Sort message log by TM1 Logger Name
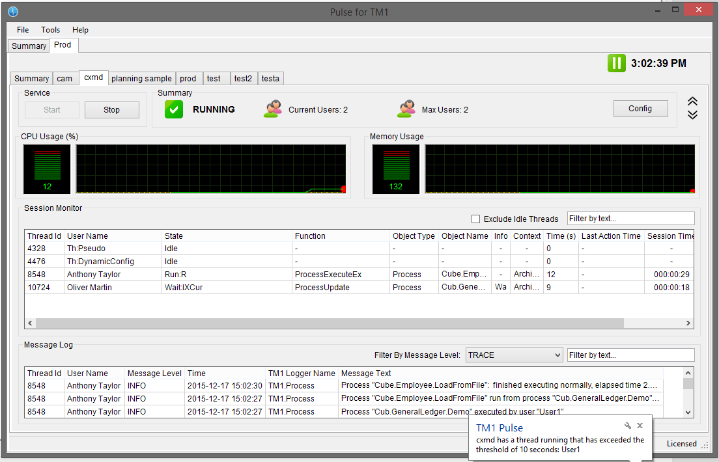The image size is (719, 462). [302, 374]
